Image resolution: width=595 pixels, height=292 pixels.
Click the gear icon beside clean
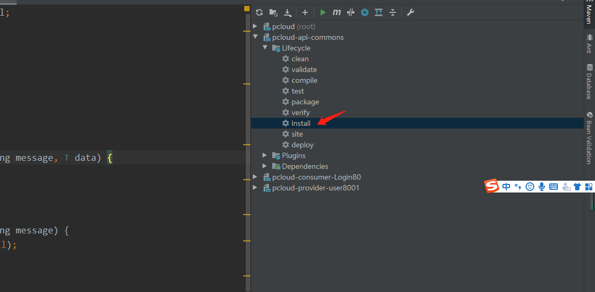(286, 59)
